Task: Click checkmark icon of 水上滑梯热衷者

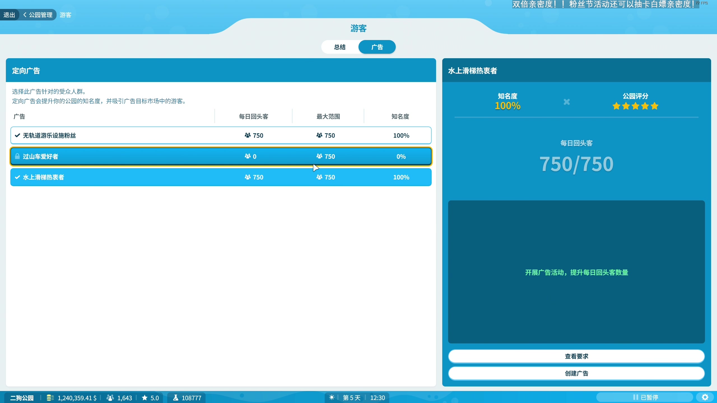Action: (17, 177)
